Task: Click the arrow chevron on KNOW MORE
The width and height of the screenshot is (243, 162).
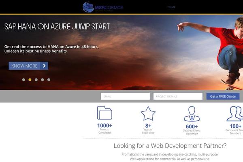Action: (44, 66)
